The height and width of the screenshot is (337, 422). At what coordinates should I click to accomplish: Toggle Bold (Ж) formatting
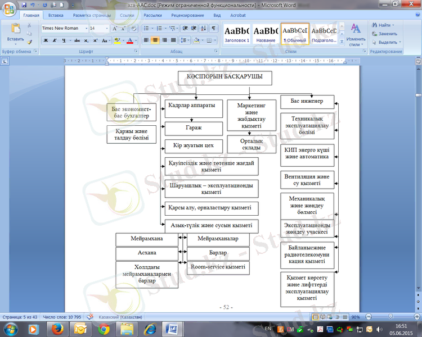click(x=46, y=40)
